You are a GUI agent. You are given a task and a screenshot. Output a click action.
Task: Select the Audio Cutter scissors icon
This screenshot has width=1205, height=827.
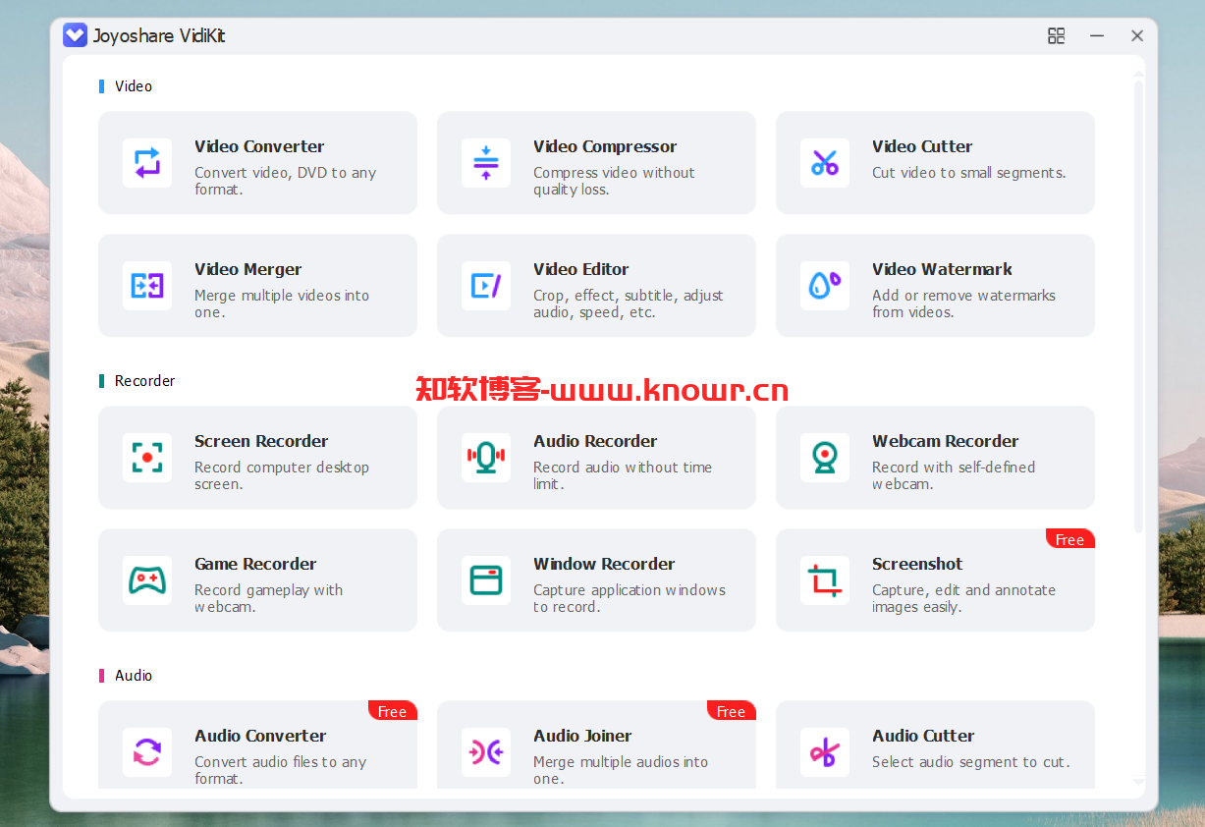825,752
